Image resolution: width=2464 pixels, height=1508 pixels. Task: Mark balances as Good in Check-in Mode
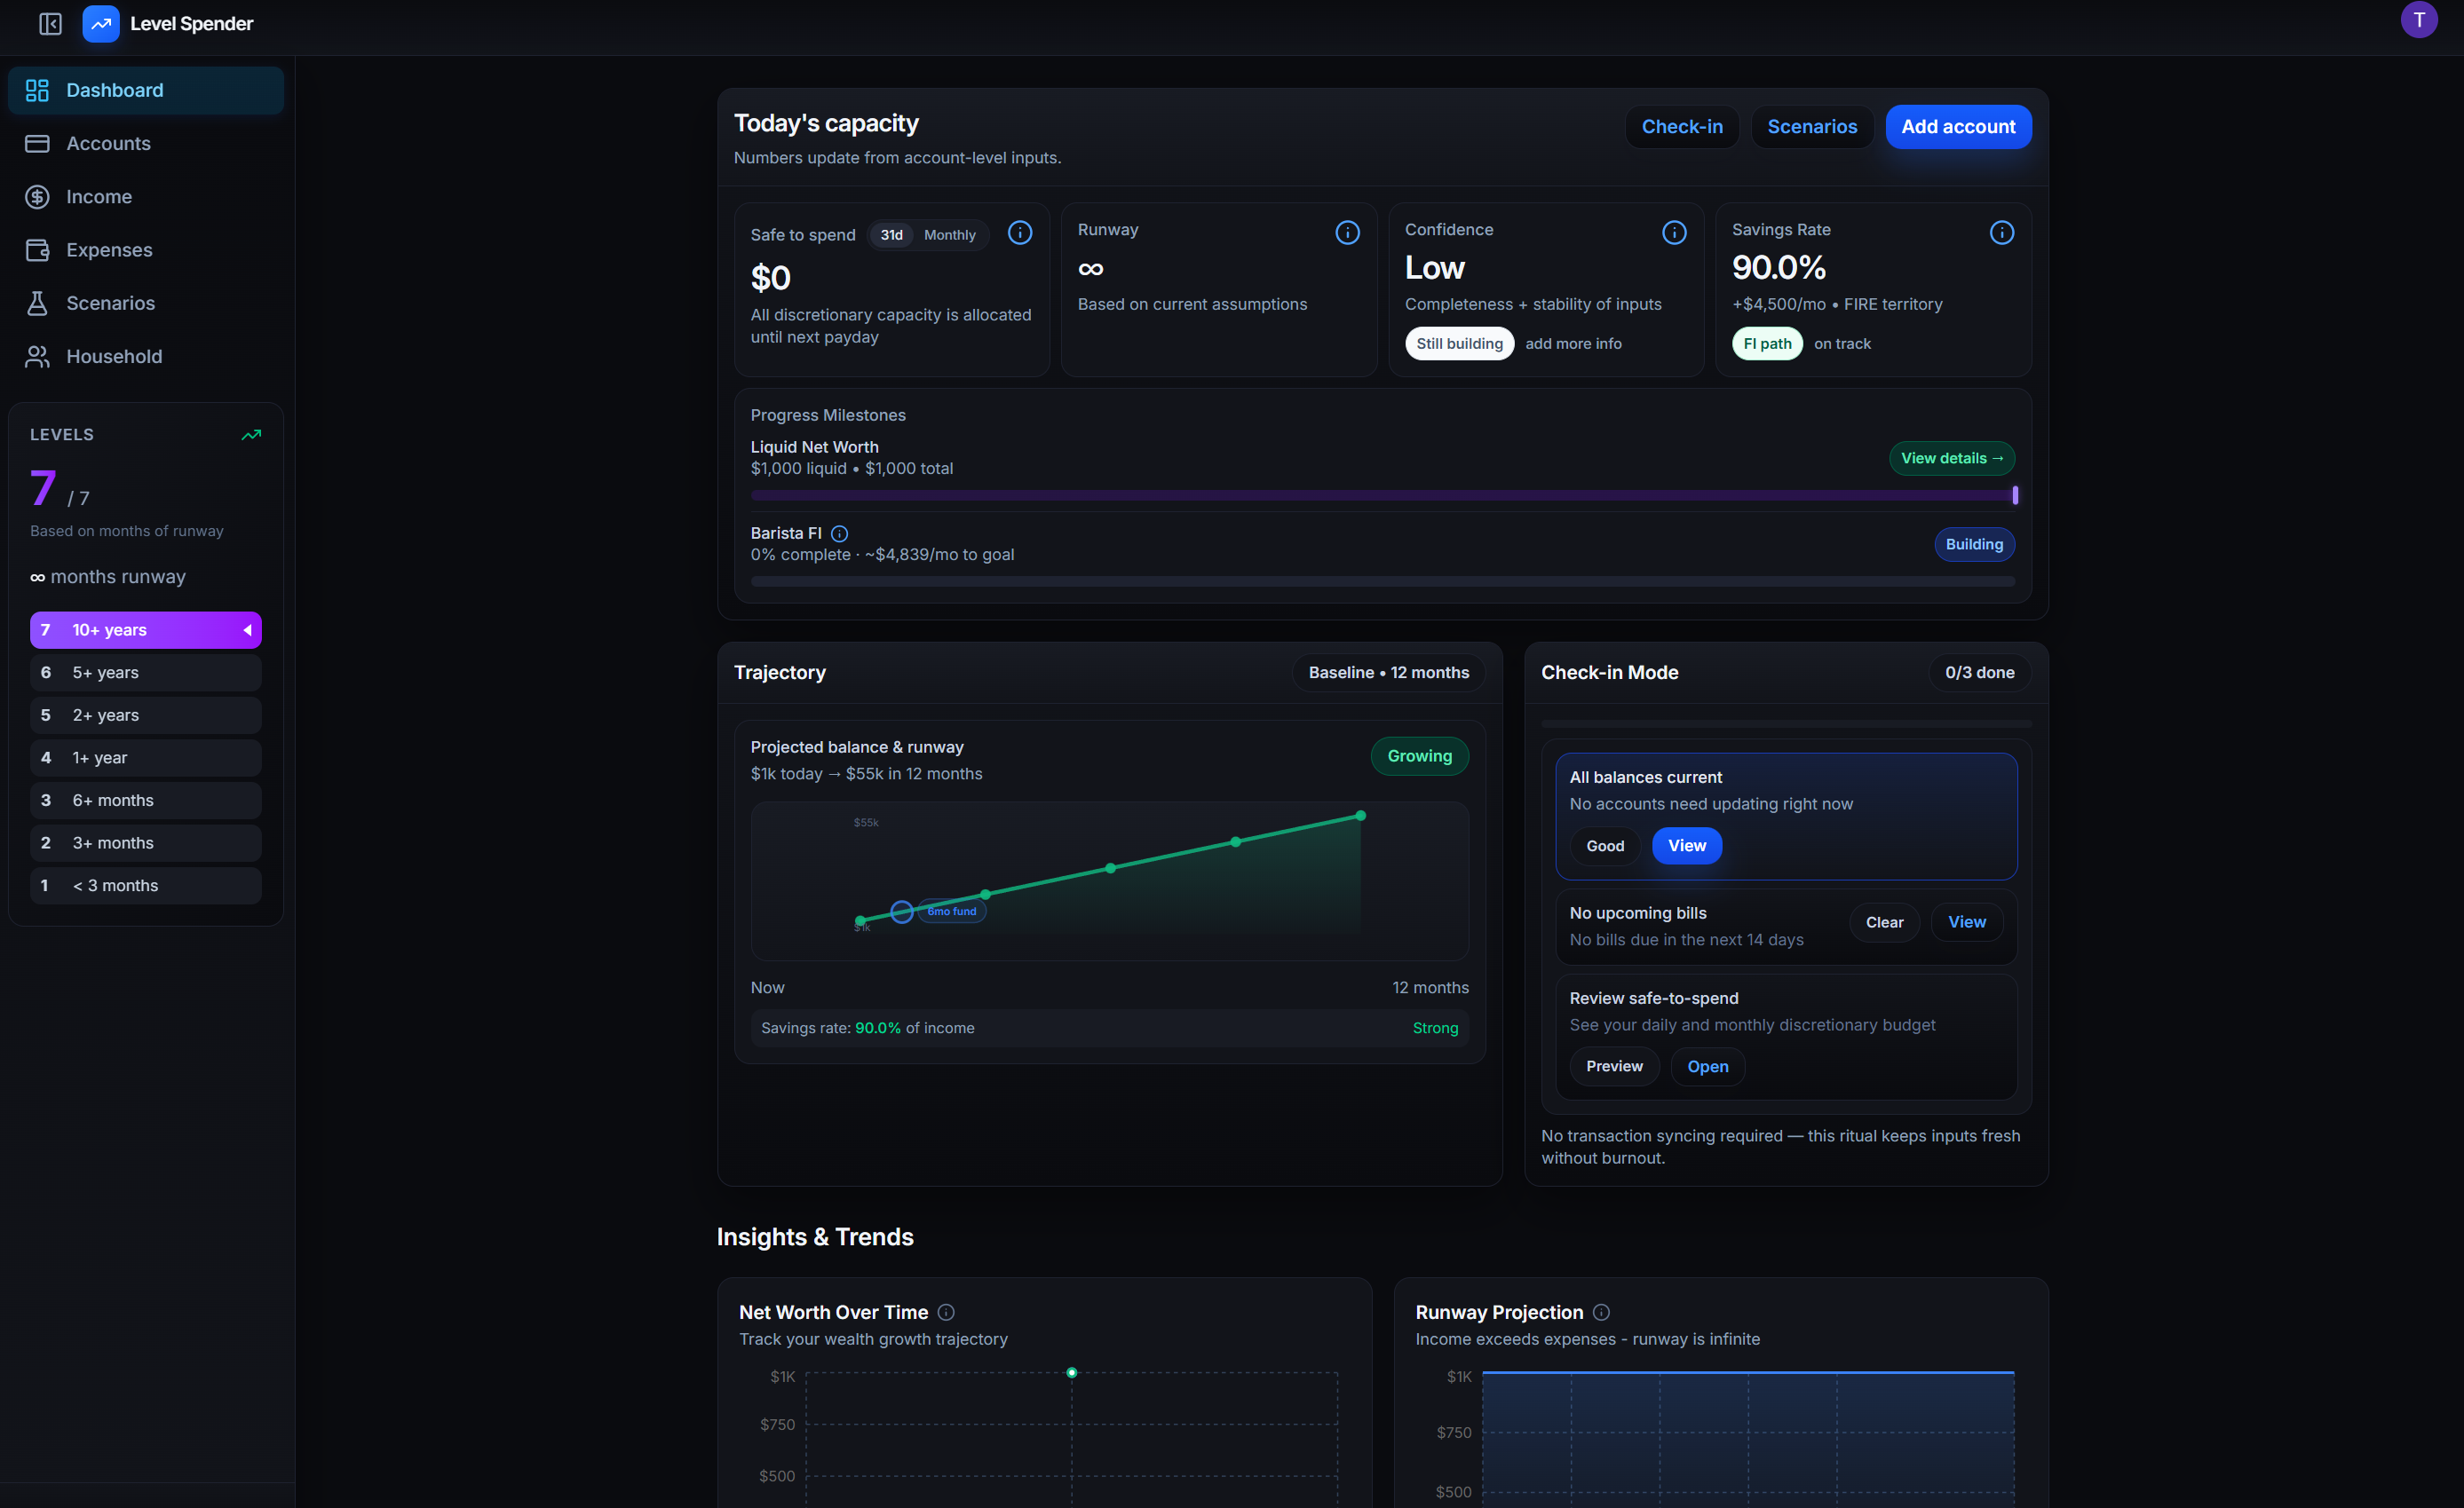coord(1604,846)
